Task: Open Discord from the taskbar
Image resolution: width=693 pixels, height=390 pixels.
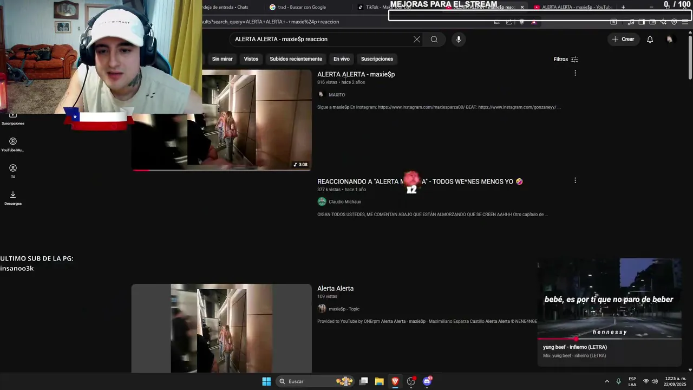Action: [x=427, y=381]
